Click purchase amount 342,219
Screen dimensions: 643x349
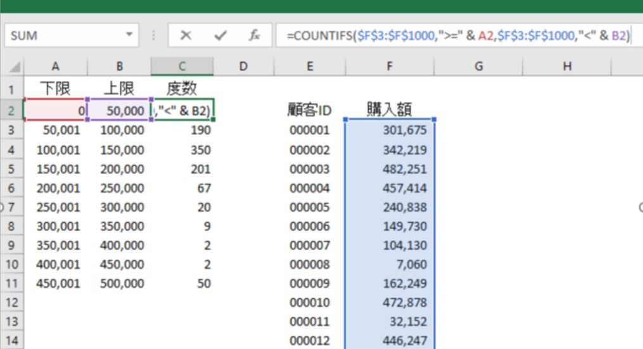pos(390,150)
